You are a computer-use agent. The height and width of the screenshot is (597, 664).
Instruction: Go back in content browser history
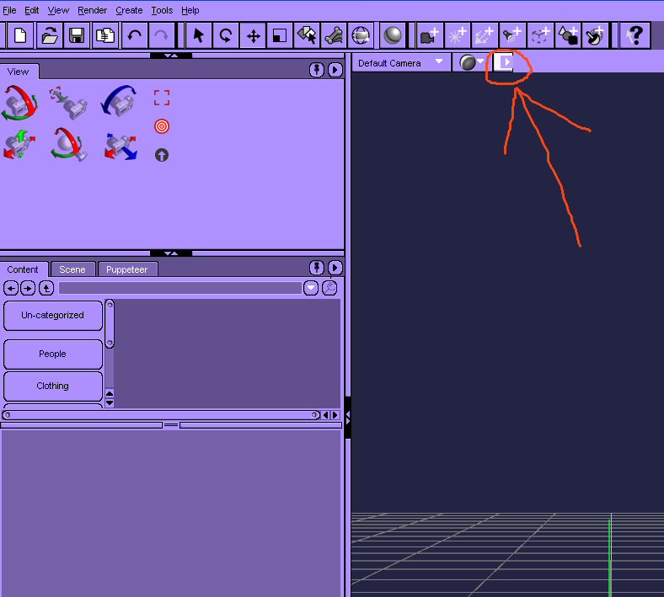coord(11,288)
